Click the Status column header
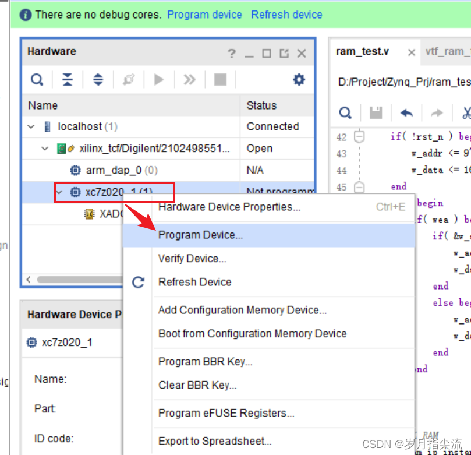The width and height of the screenshot is (471, 455). pos(277,105)
